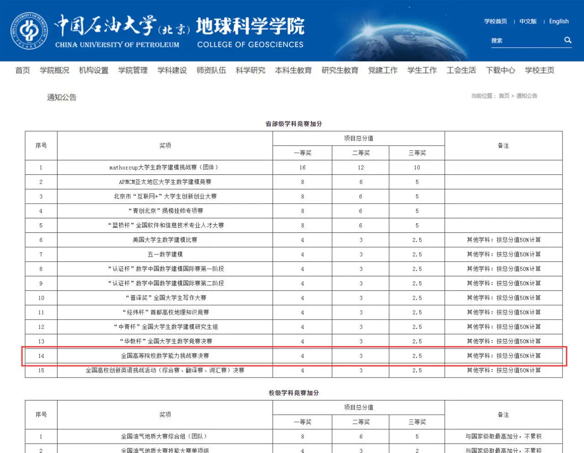Select the 与国家级取最高加分，不累积 note for 综合组
584x453 pixels.
click(x=503, y=437)
